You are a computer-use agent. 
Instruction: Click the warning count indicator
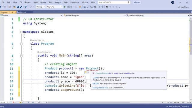pos(21,102)
